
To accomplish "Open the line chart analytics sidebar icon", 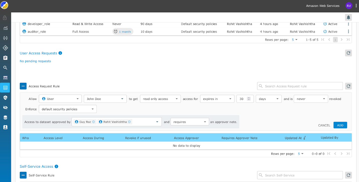I will coord(5,28).
